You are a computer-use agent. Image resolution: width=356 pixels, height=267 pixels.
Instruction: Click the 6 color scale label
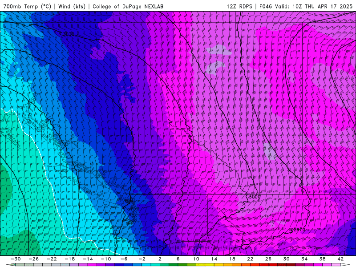coord(178,259)
